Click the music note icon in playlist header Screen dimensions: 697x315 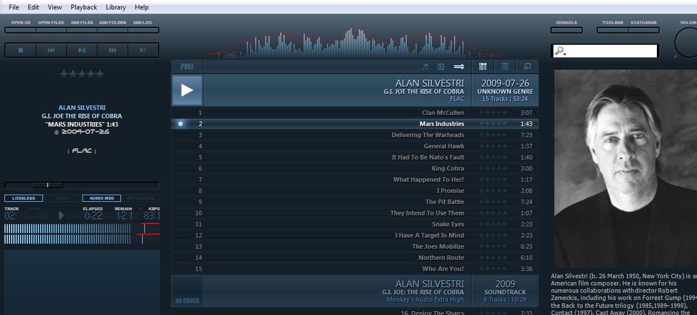pos(425,66)
